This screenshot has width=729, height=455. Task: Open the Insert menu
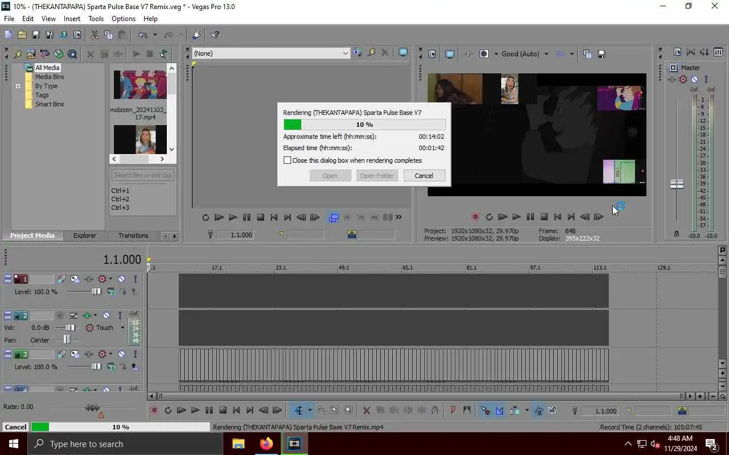(x=72, y=19)
